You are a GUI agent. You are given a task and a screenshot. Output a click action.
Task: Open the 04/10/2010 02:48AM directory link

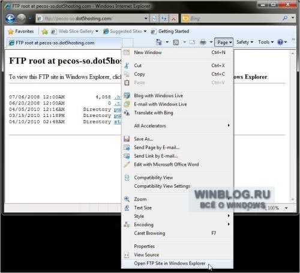pyautogui.click(x=118, y=122)
